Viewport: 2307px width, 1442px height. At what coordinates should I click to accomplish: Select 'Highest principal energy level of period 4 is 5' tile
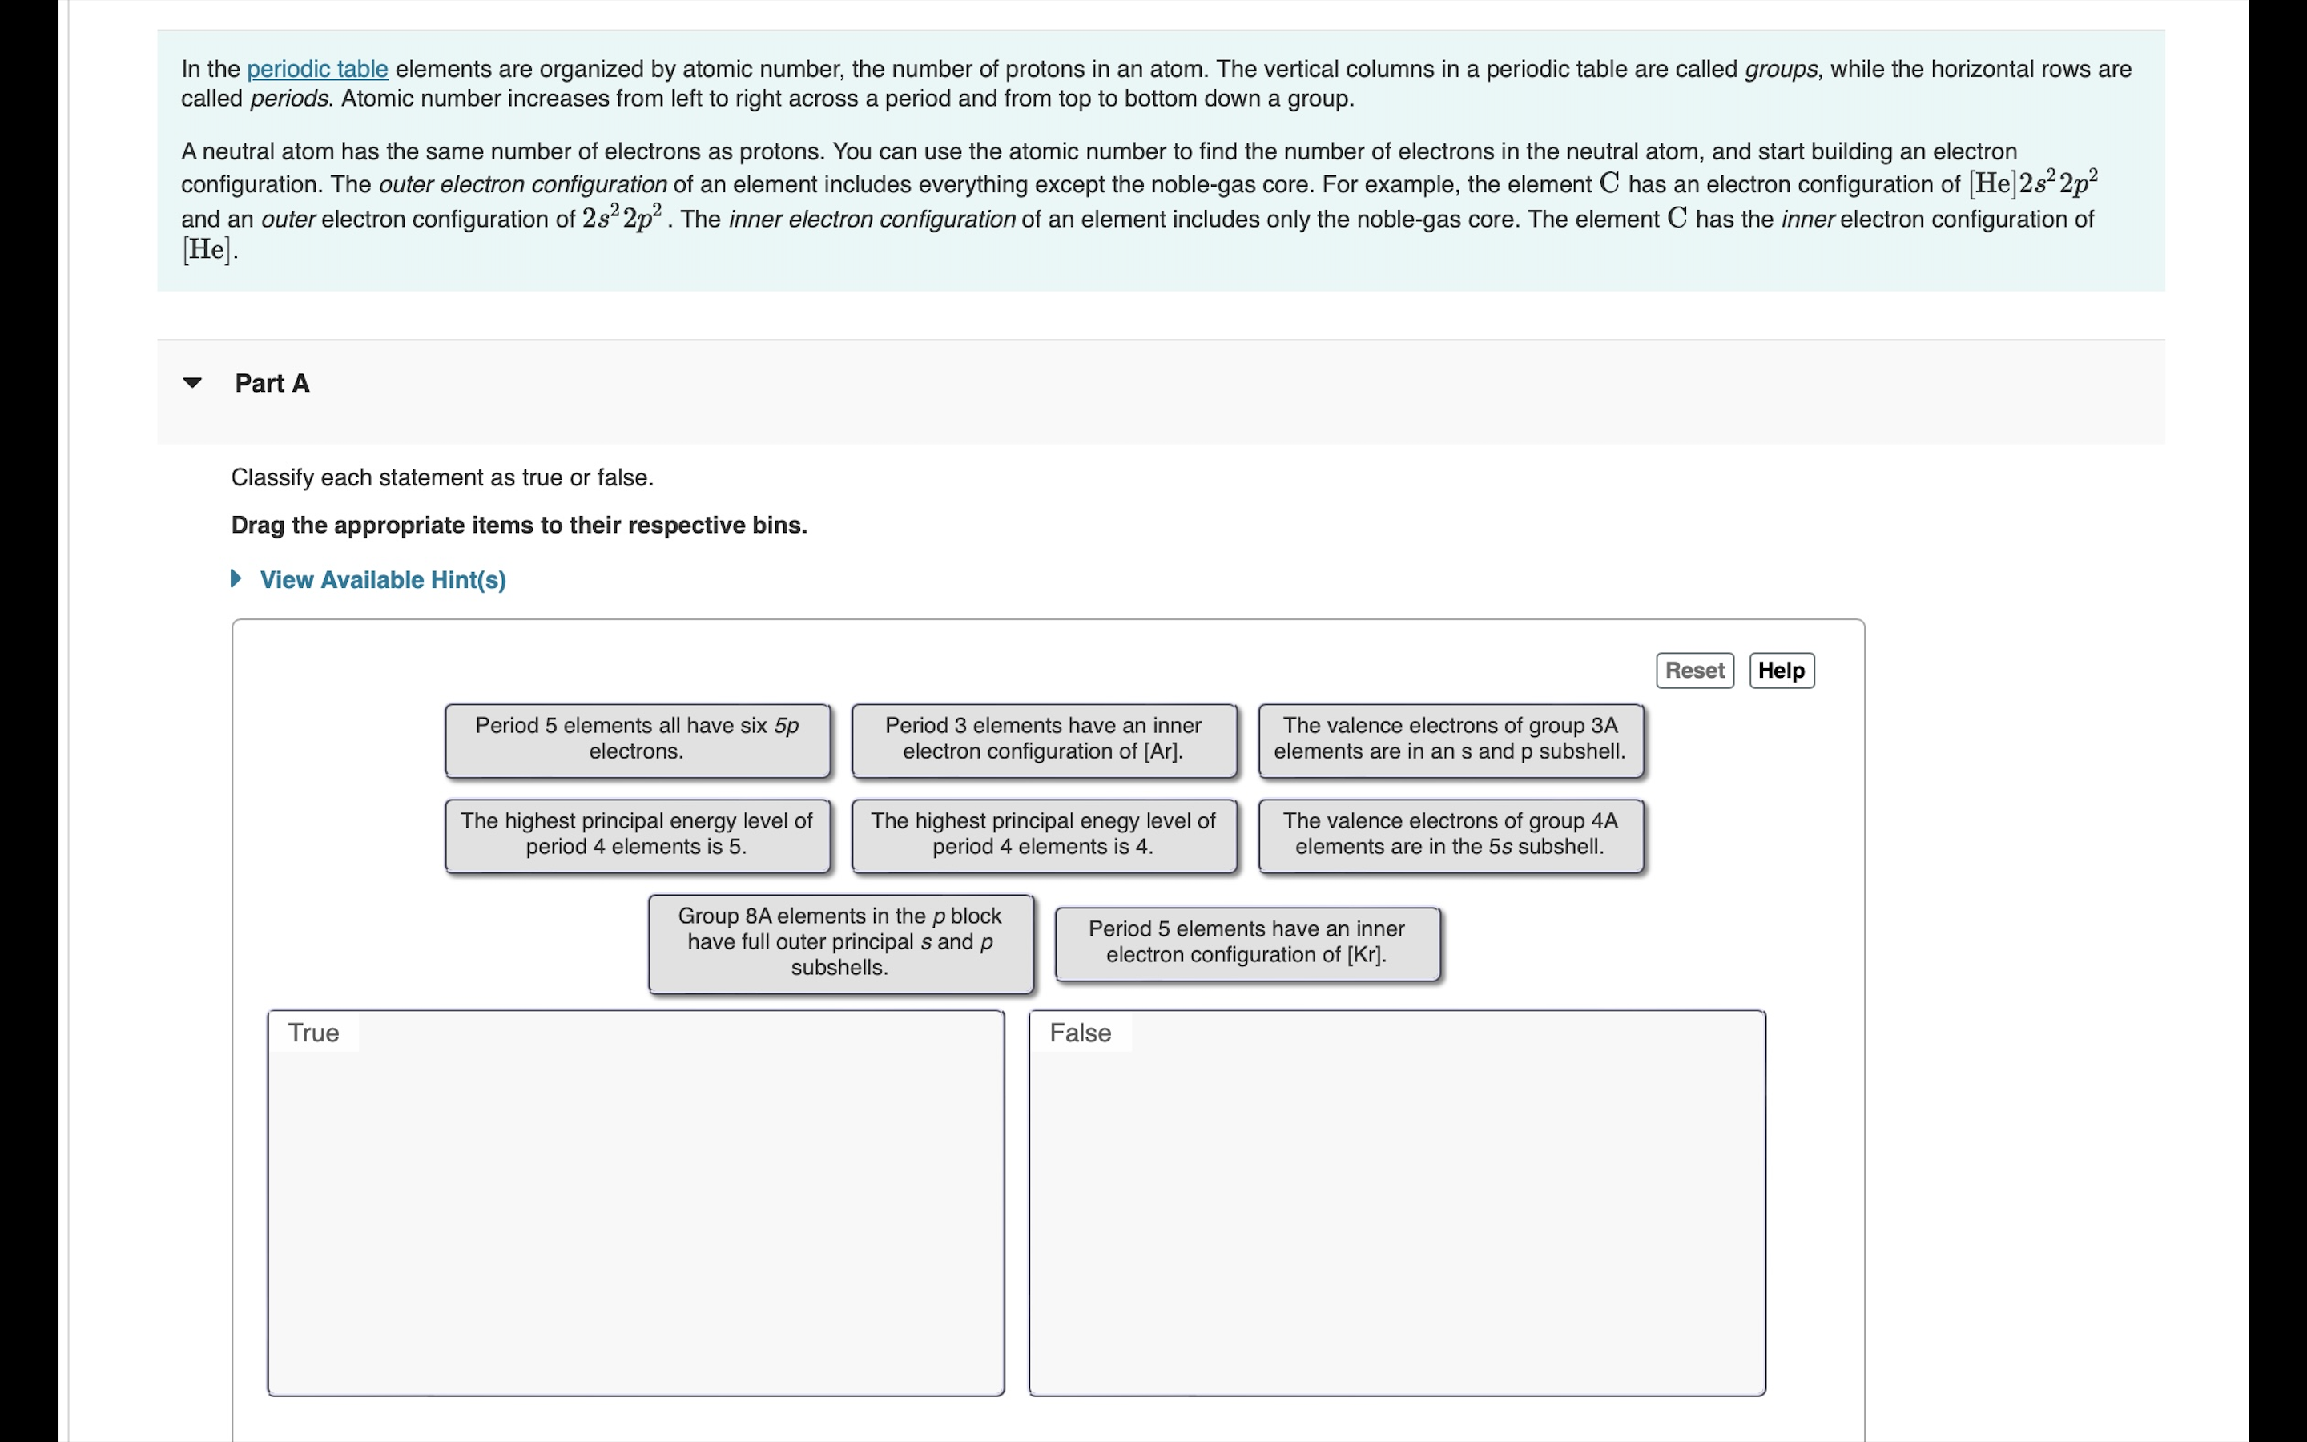click(x=636, y=832)
